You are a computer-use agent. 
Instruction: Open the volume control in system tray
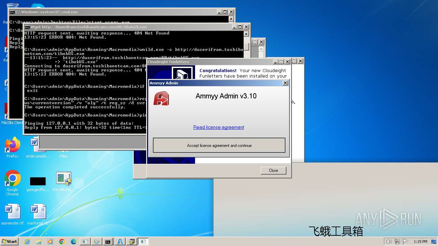point(389,242)
